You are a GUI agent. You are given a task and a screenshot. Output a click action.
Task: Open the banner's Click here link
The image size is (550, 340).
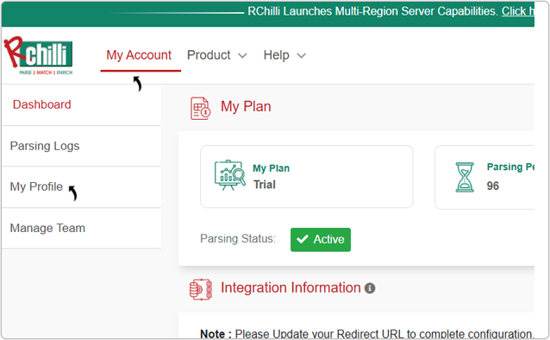point(518,11)
